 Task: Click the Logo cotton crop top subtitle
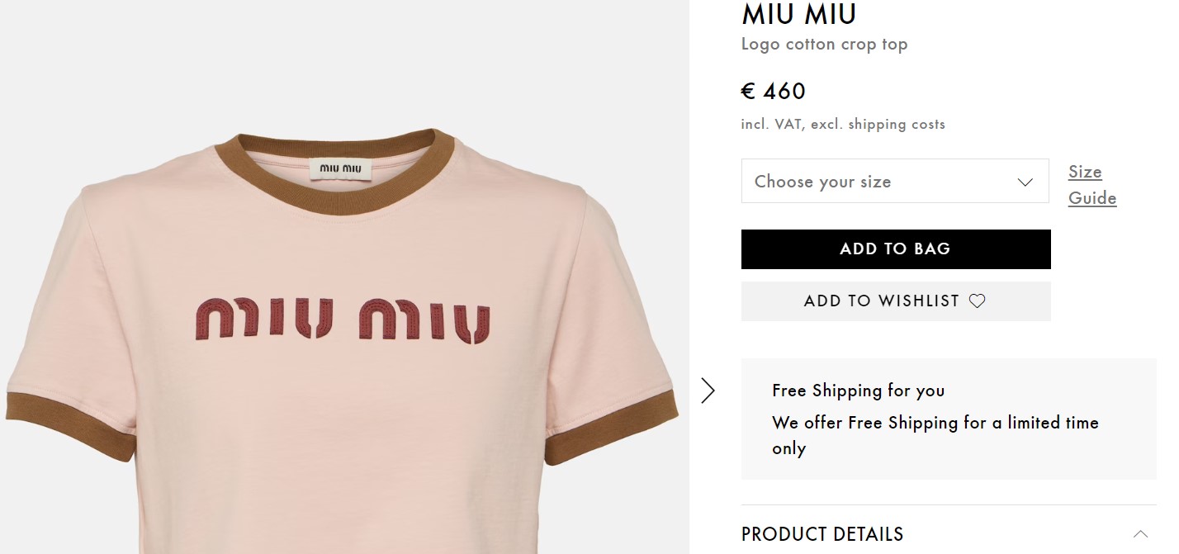click(824, 45)
